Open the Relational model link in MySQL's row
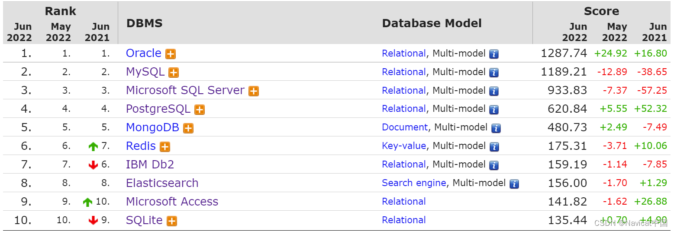Screen dimensions: 674x231 (404, 72)
